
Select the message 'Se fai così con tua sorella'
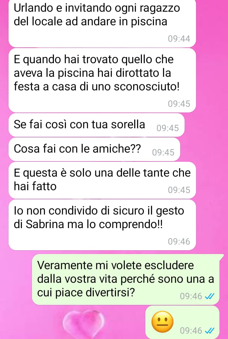point(97,125)
